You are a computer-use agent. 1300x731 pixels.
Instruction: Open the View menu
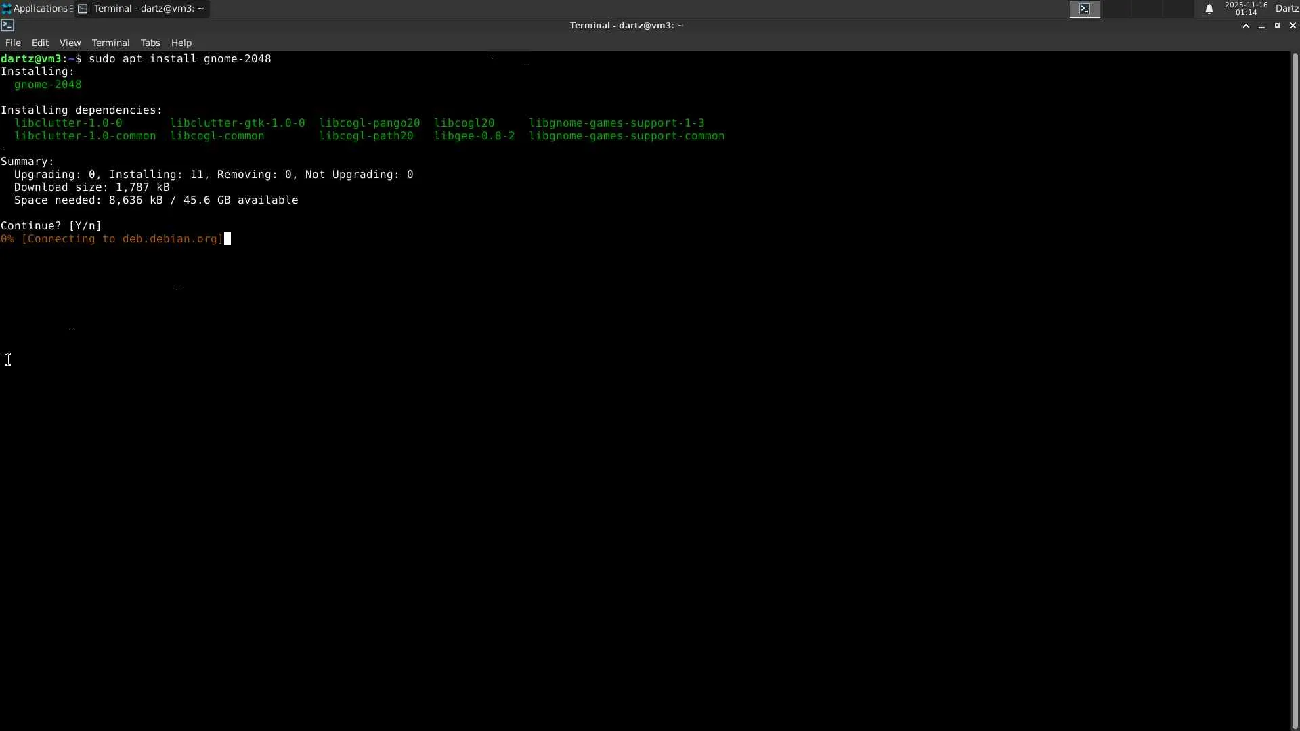(70, 43)
